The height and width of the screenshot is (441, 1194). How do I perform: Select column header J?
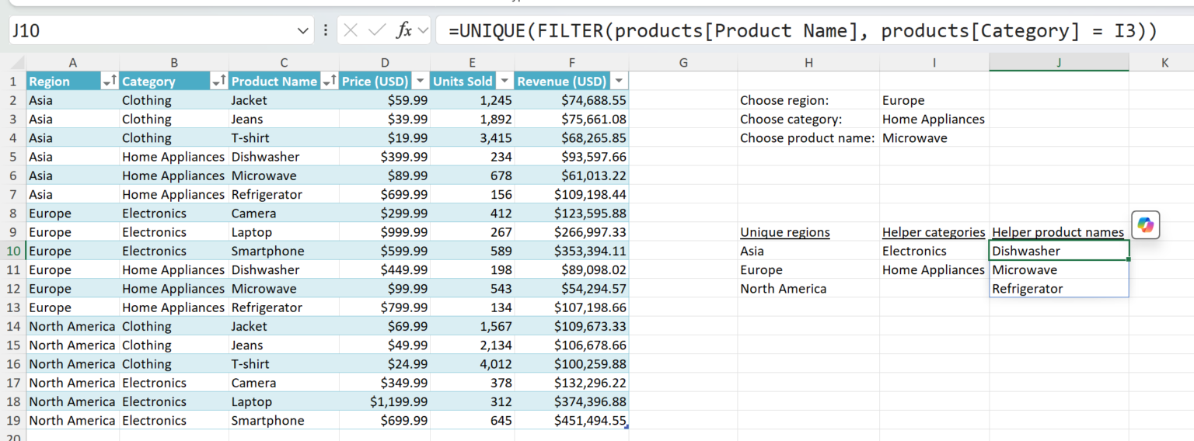[x=1059, y=63]
